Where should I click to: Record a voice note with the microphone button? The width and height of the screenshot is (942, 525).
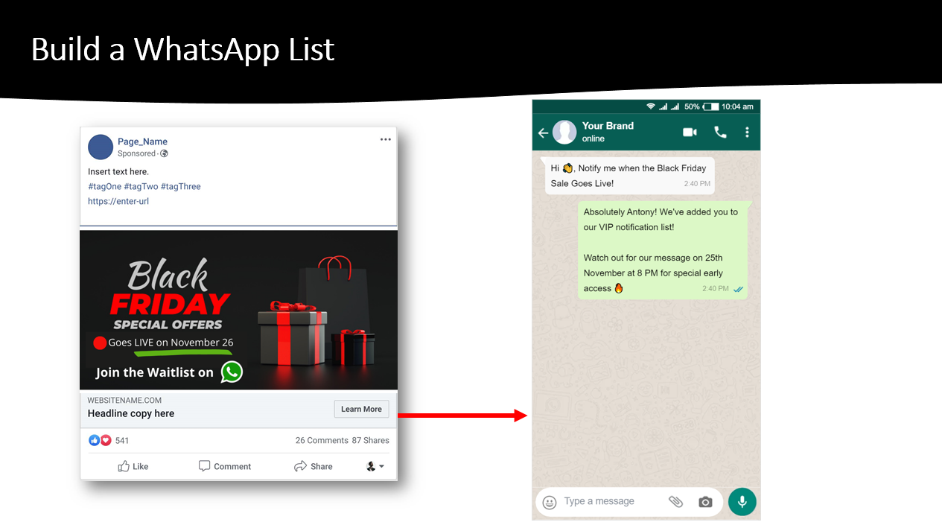click(742, 501)
